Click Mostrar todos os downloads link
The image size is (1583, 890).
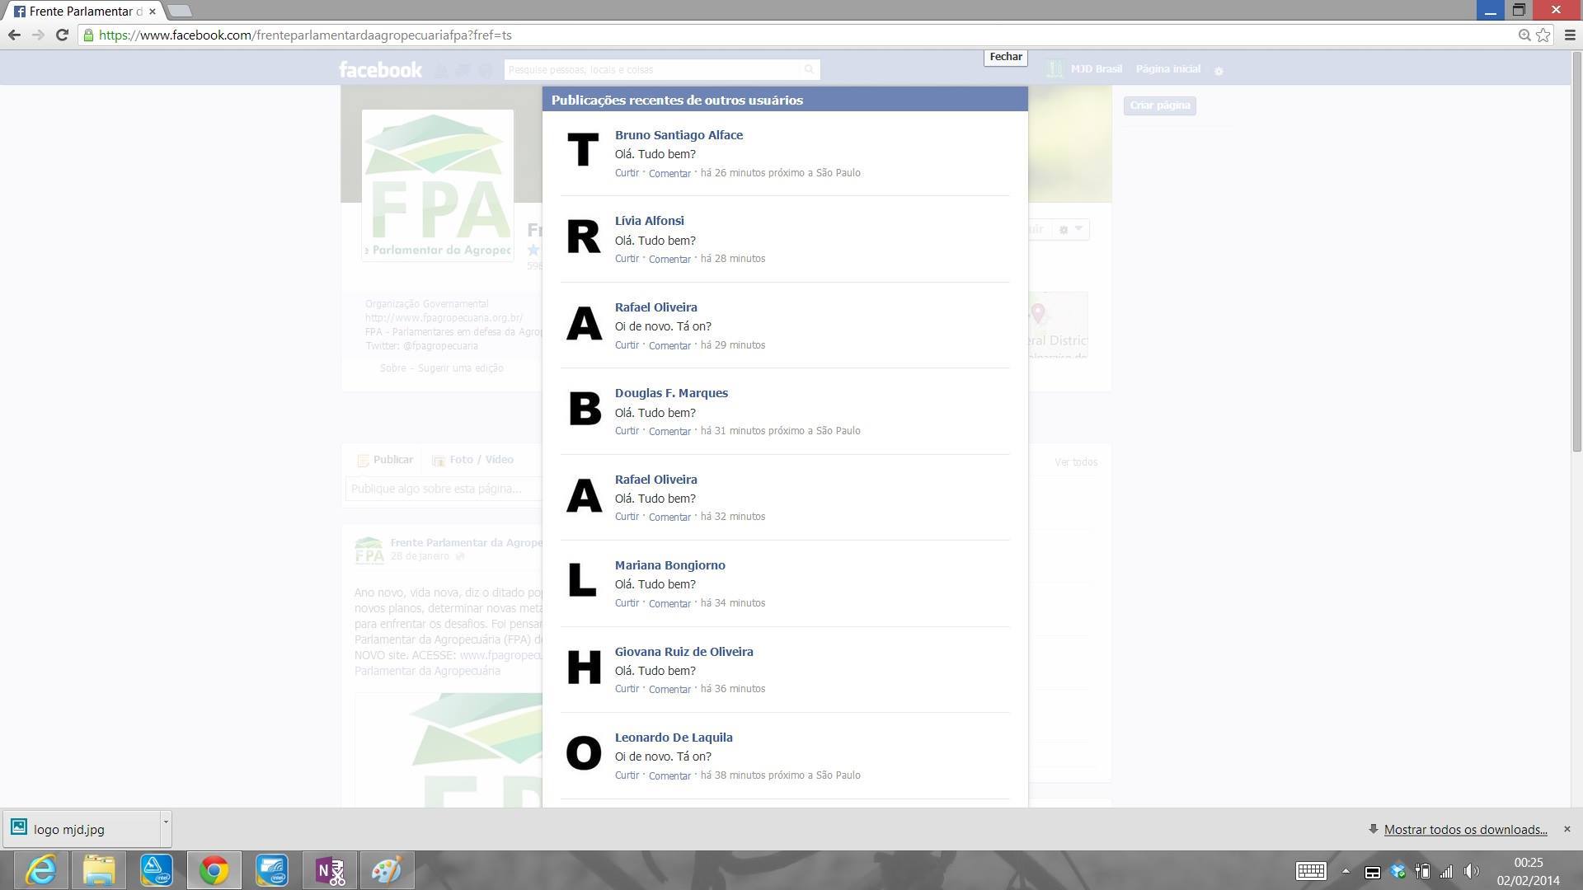point(1465,830)
